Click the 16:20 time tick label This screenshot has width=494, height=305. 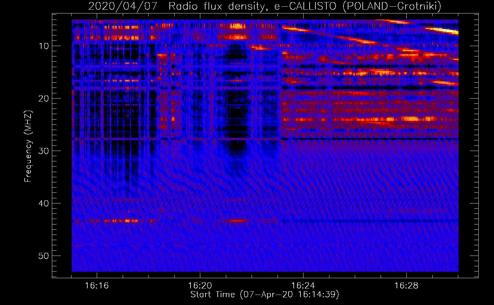point(200,286)
